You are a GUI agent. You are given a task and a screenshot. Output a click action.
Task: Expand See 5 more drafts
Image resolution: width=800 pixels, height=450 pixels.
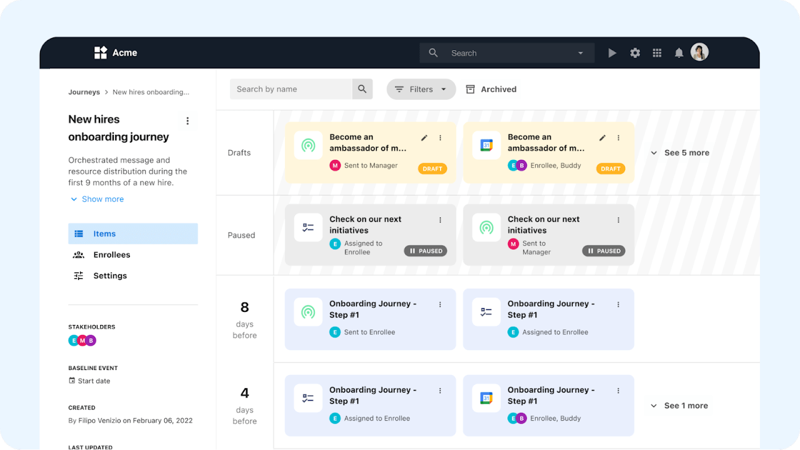(x=680, y=152)
